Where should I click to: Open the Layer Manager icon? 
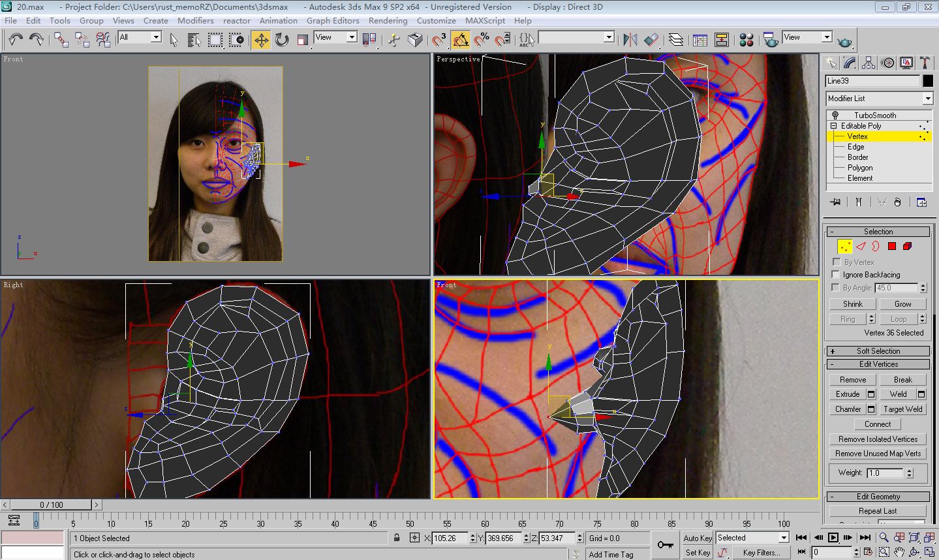(676, 40)
